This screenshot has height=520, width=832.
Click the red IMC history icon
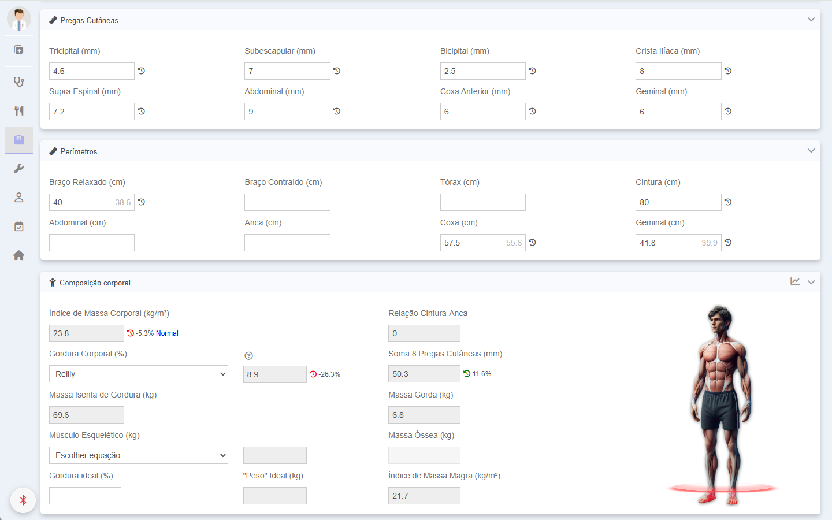(131, 333)
